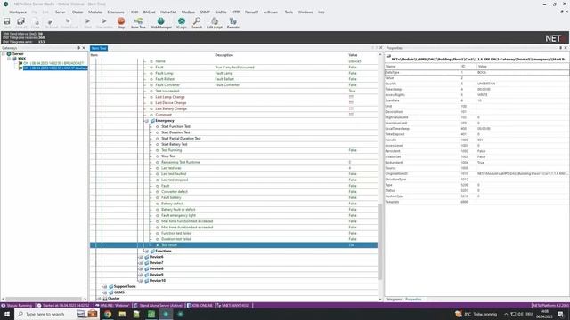Viewport: 570px width, 320px height.
Task: Expand the Device10 tree node
Action: pyautogui.click(x=141, y=281)
